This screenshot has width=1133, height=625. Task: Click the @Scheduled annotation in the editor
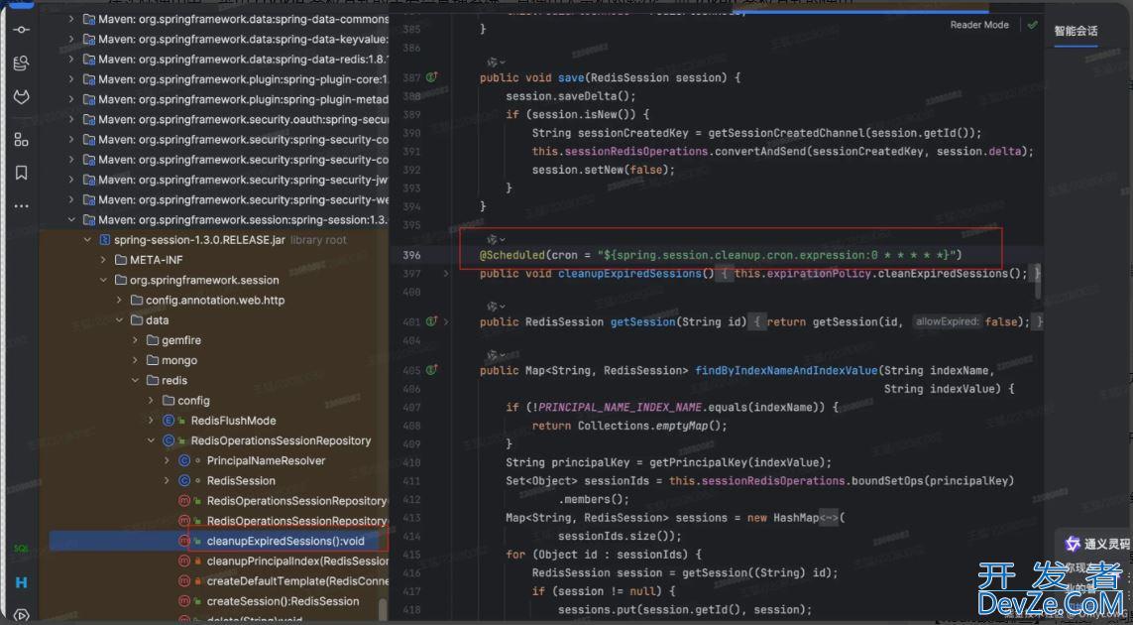point(512,255)
